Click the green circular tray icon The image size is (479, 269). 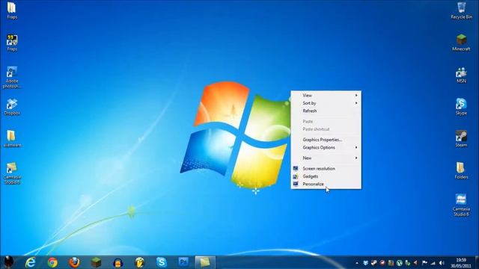[x=399, y=263]
